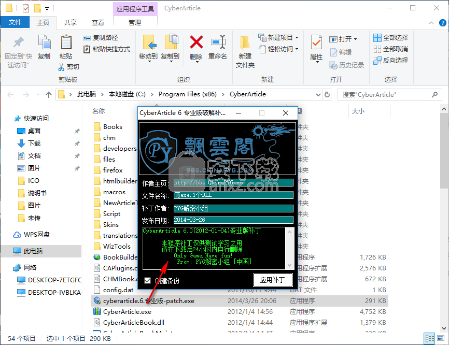Click the release date 2014-03-26 field
The width and height of the screenshot is (449, 345).
[233, 220]
